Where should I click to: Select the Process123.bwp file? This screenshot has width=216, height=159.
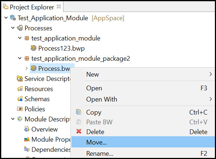[x=61, y=48]
